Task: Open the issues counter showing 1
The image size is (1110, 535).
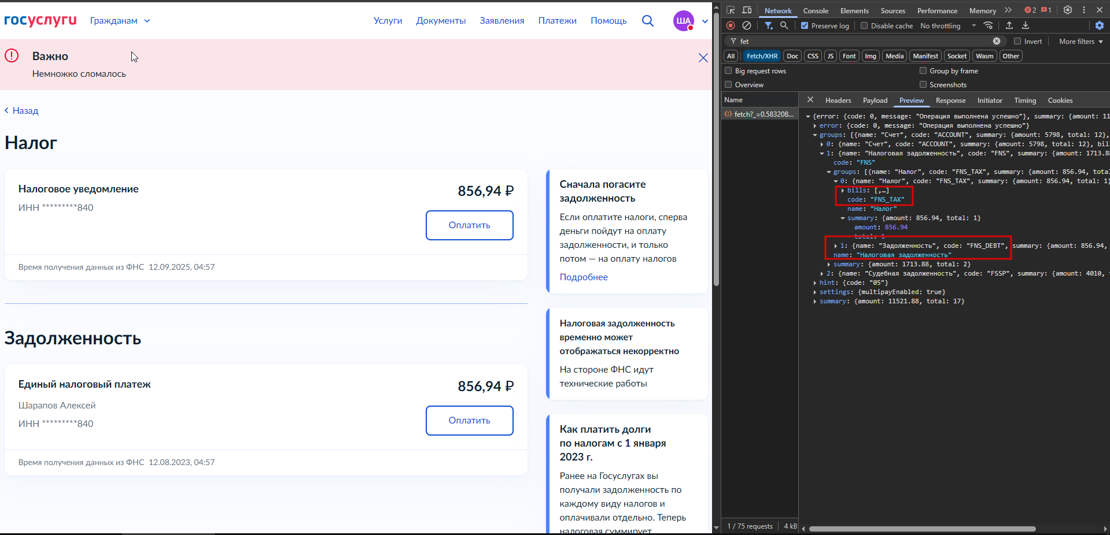Action: 1046,10
